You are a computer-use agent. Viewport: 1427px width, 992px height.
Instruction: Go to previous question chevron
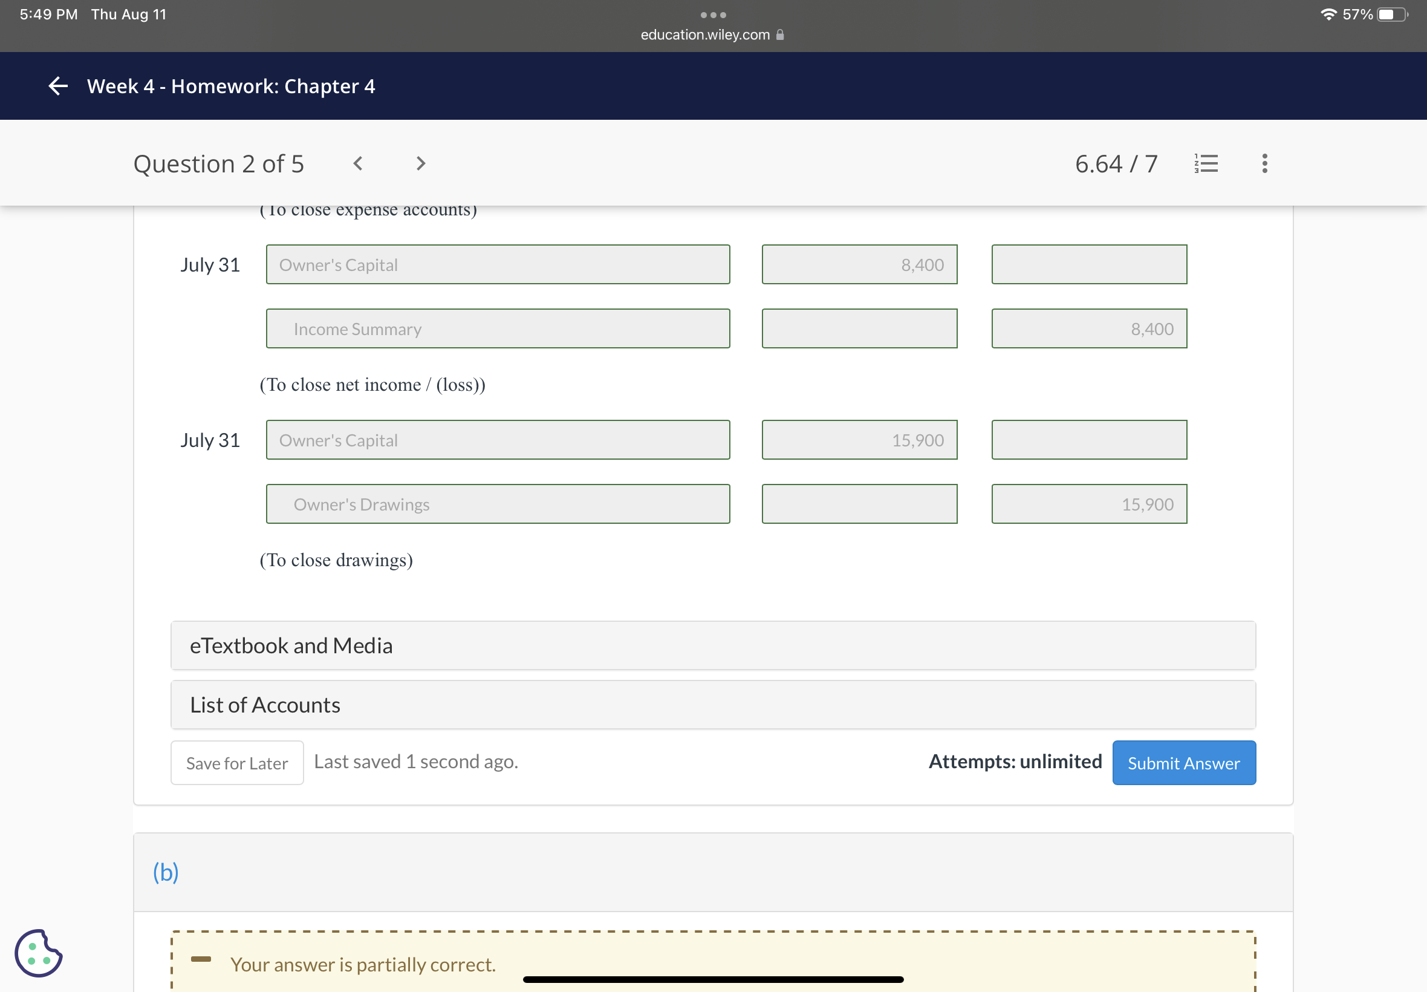pos(358,163)
